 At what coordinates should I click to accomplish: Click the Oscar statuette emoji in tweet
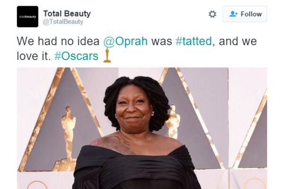(x=107, y=56)
